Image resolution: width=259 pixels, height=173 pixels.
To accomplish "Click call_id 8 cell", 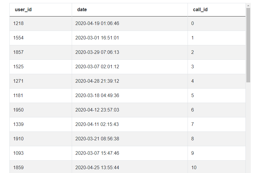I will click(217, 139).
